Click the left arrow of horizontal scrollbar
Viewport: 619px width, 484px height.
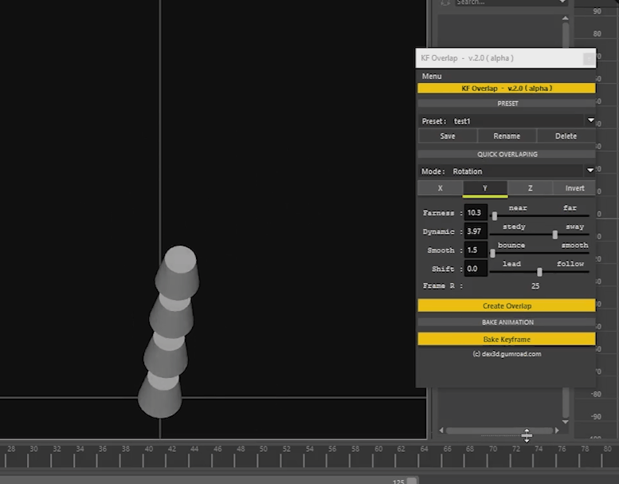click(x=441, y=431)
